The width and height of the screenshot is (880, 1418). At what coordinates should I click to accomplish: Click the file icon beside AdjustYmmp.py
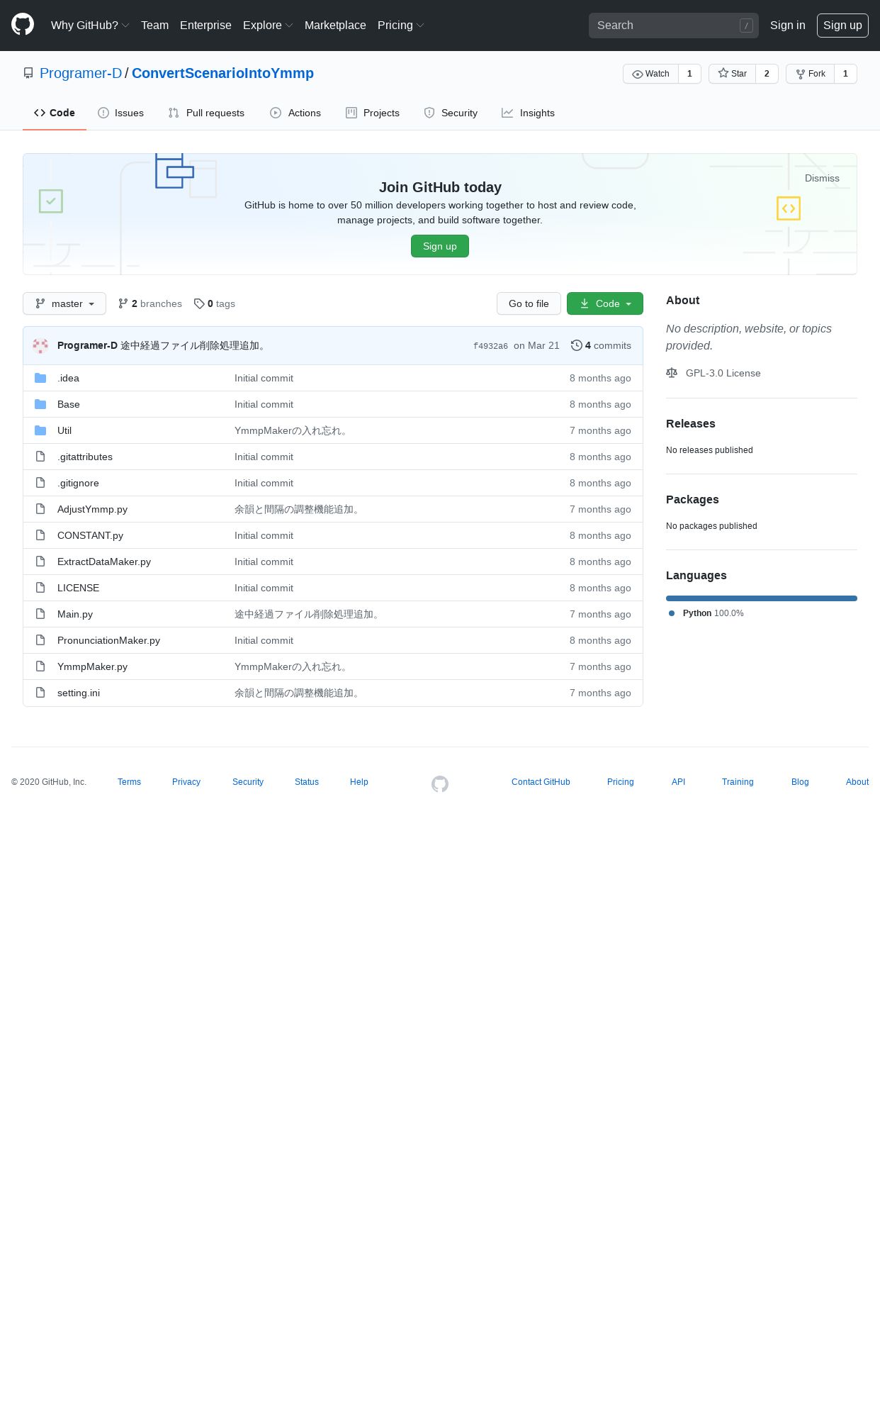(40, 509)
